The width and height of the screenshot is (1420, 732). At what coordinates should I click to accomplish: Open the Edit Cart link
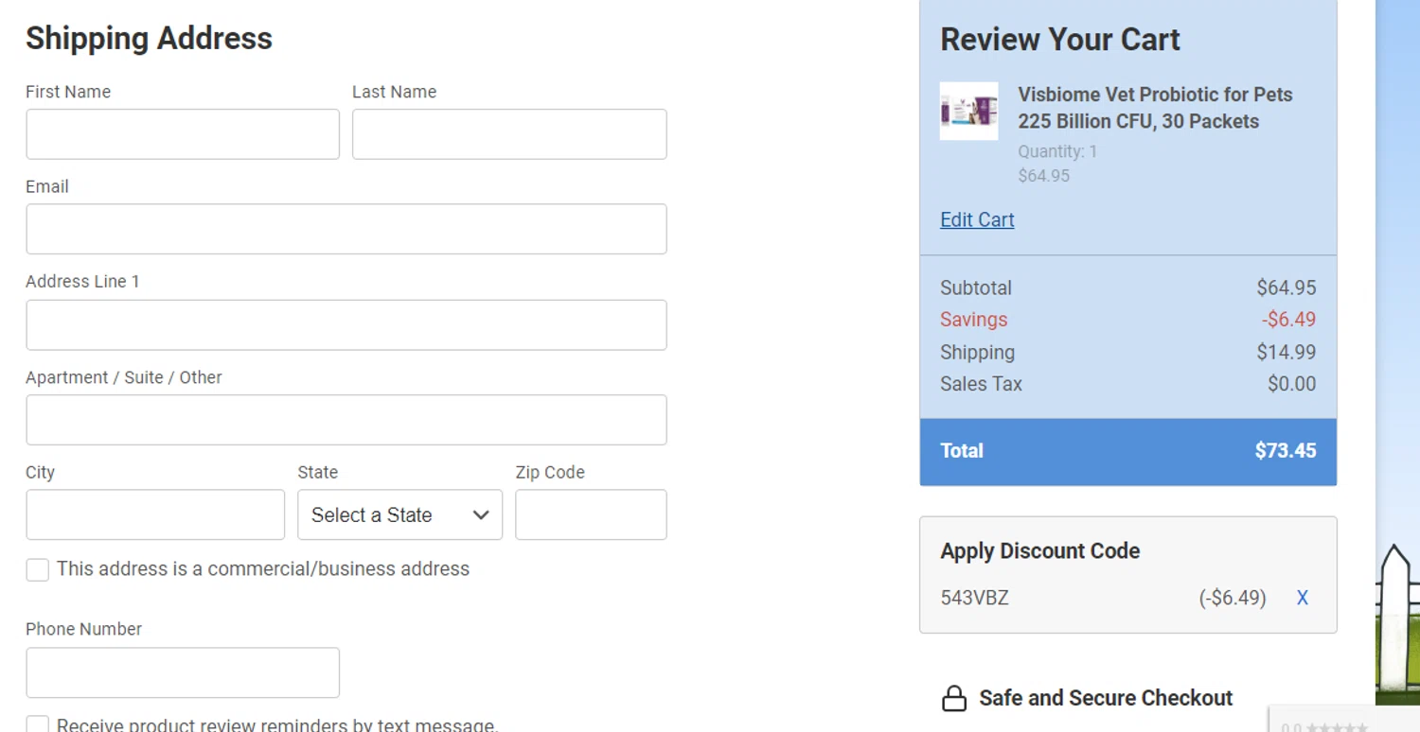click(977, 219)
